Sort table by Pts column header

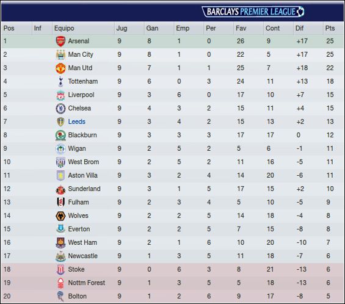[x=330, y=28]
